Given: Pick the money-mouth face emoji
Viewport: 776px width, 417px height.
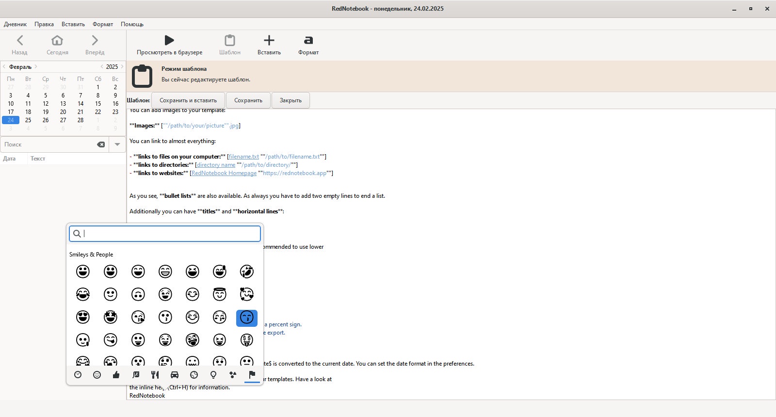Looking at the screenshot, I should [x=247, y=340].
